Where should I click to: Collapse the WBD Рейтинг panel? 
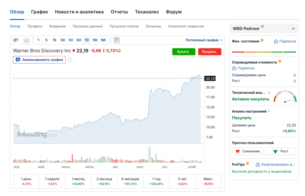(293, 29)
